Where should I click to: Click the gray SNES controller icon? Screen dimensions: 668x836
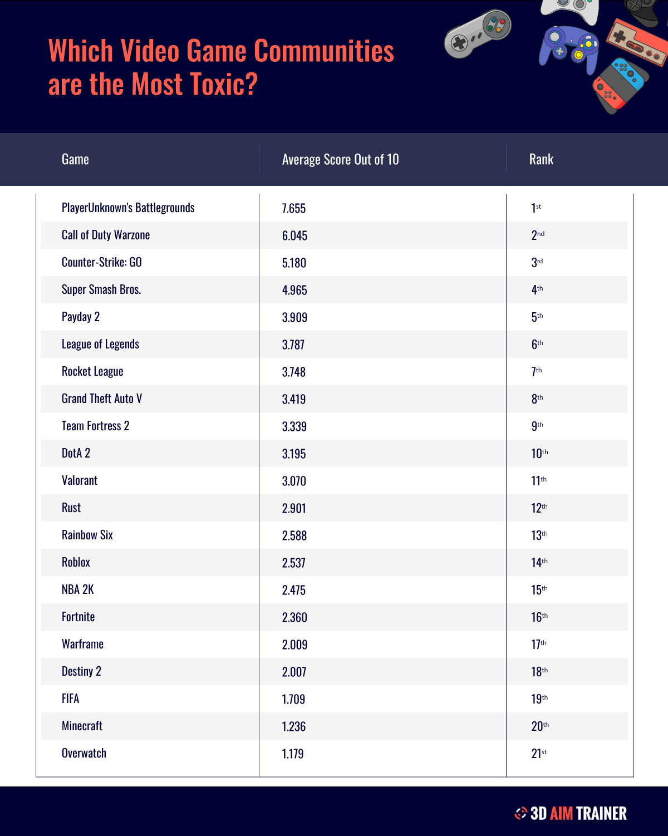tap(478, 33)
